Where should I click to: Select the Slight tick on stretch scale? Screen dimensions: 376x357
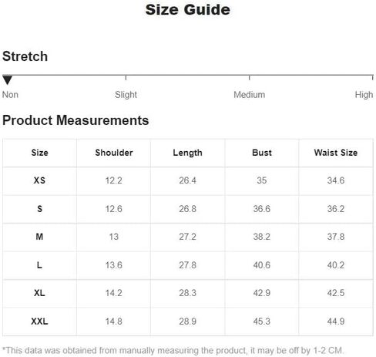point(126,78)
